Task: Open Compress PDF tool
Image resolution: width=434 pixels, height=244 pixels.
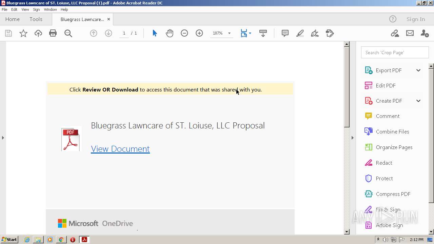Action: pyautogui.click(x=393, y=194)
